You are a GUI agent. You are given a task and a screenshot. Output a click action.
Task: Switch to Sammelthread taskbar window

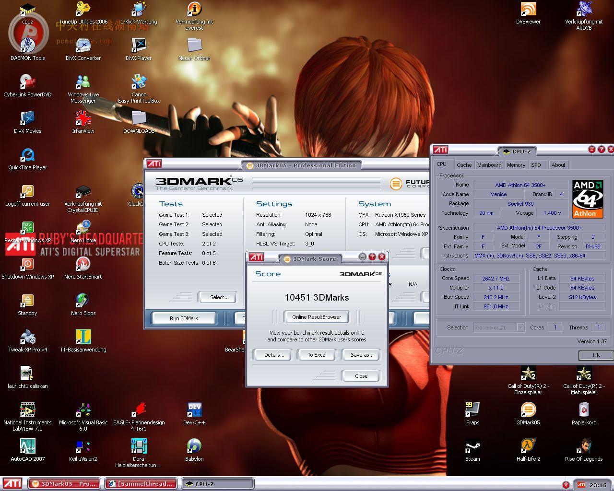pyautogui.click(x=141, y=484)
